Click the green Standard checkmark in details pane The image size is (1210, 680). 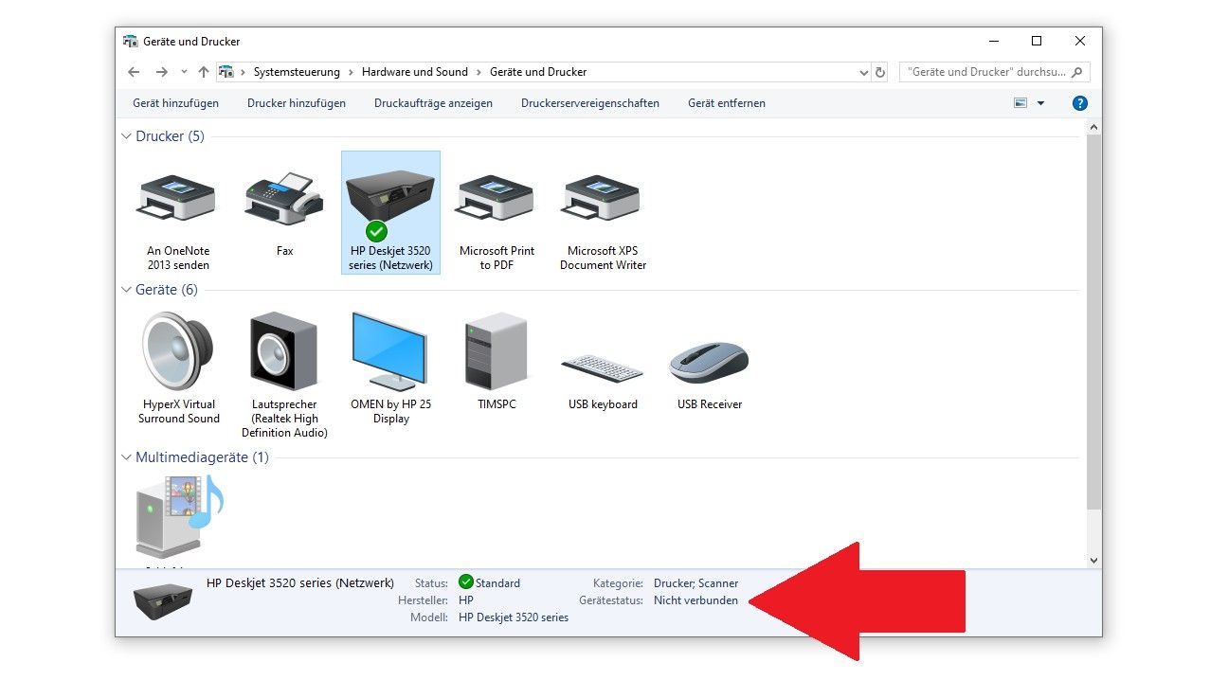click(465, 582)
